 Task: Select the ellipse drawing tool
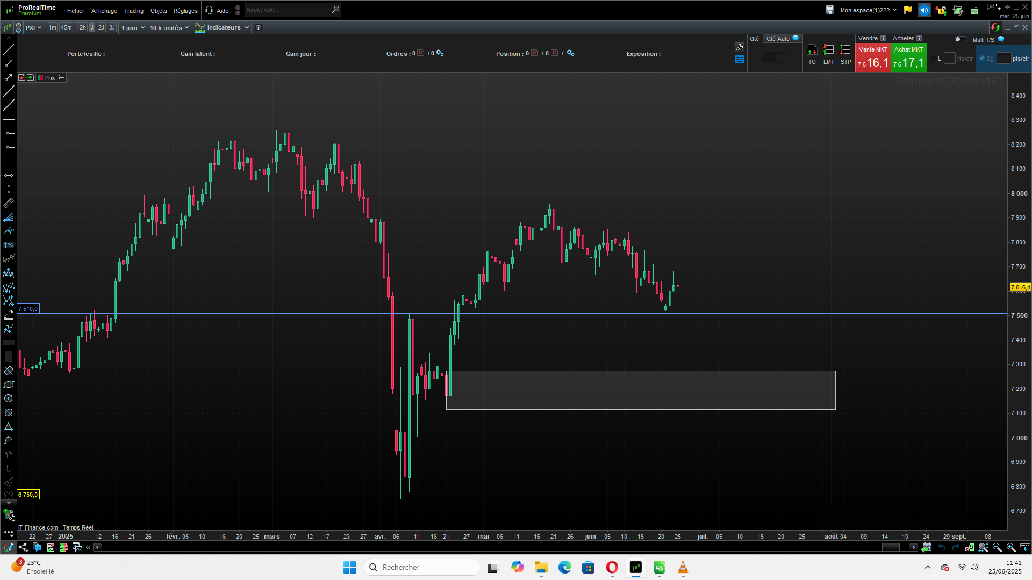[x=9, y=385]
